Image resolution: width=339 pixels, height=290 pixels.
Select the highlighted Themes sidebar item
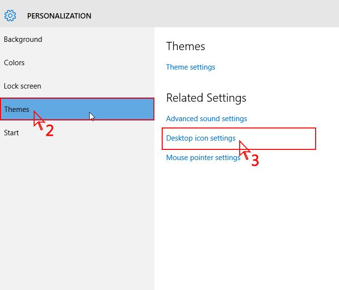click(77, 109)
